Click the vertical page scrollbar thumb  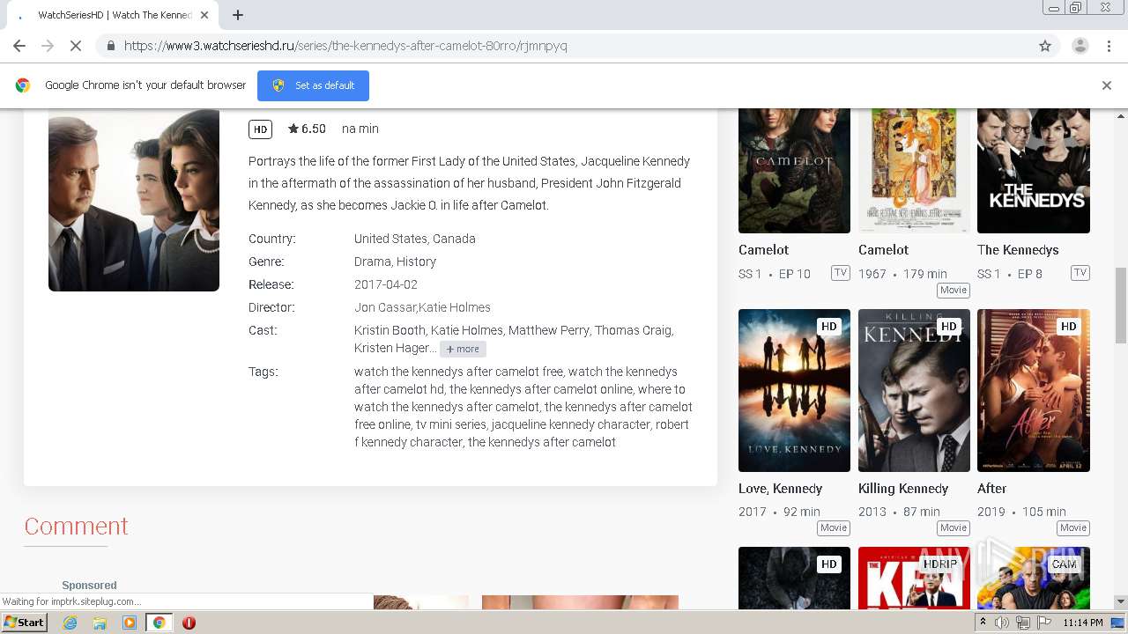coord(1121,306)
